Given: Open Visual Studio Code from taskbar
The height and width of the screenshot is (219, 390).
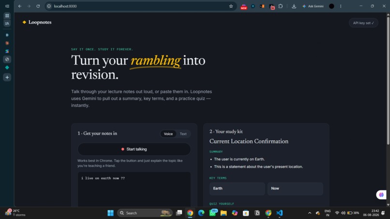Looking at the screenshot, I should tap(279, 213).
